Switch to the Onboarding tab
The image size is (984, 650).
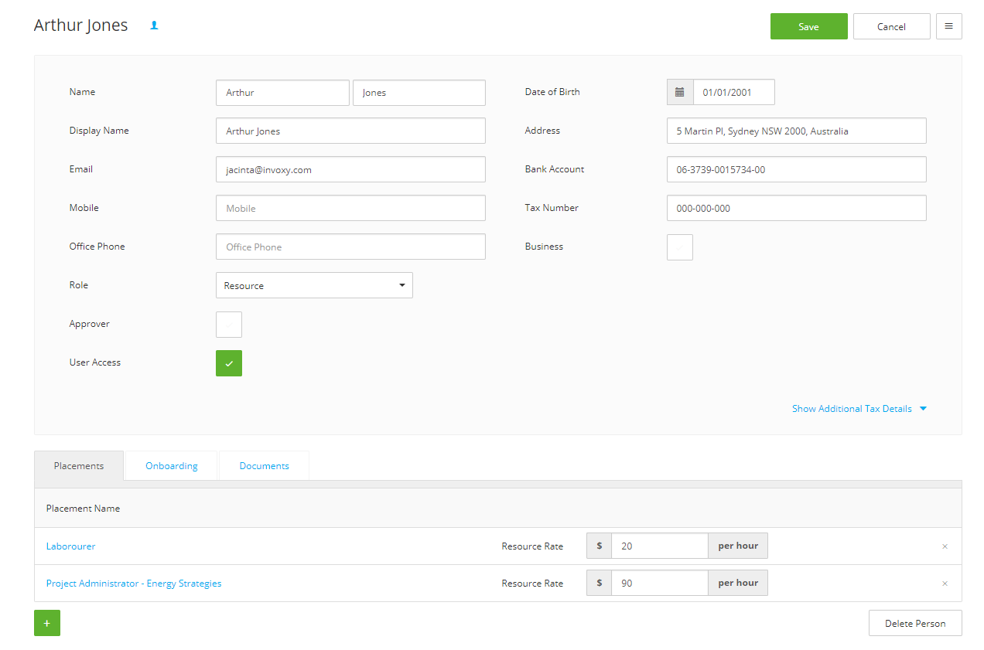172,466
